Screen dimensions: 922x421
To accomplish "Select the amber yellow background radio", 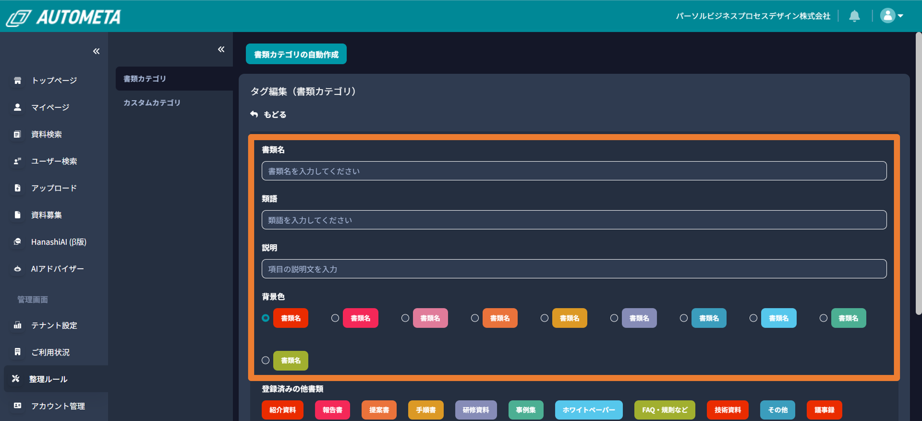I will coord(545,318).
